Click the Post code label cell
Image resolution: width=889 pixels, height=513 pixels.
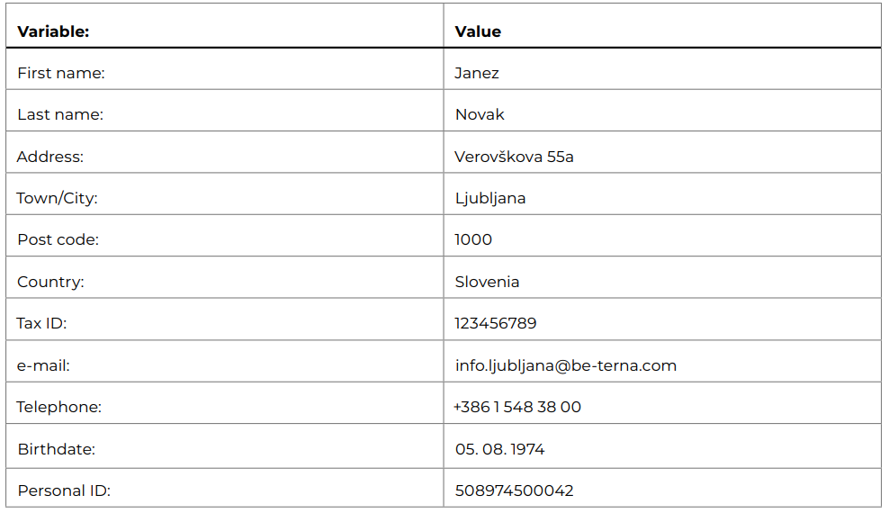(225, 236)
